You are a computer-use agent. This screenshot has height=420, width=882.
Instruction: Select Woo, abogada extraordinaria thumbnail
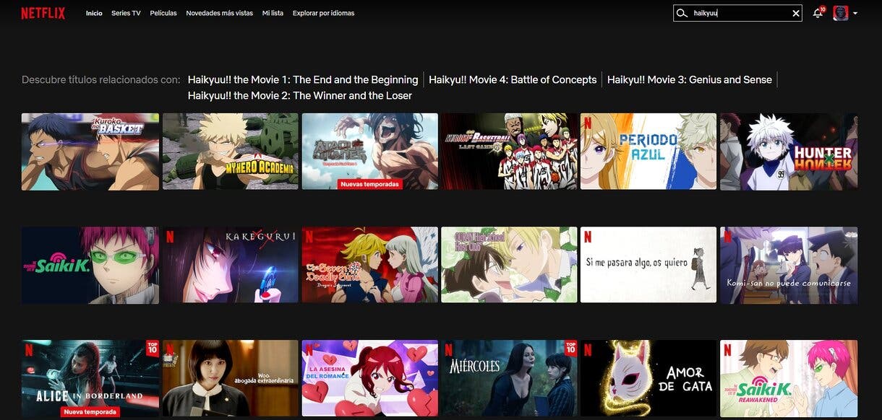tap(230, 378)
